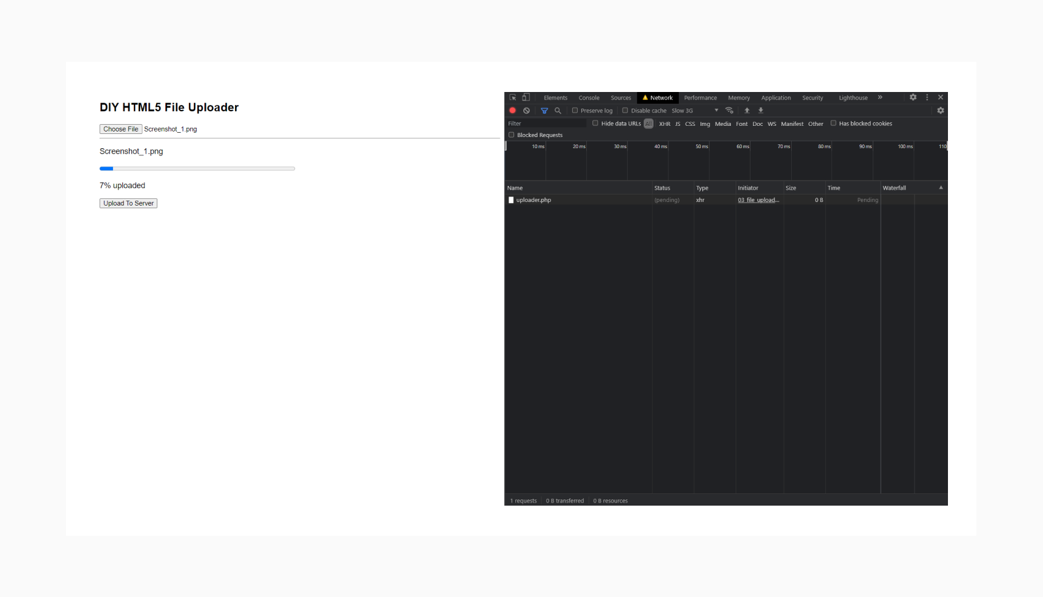1043x597 pixels.
Task: Export HAR file with the download arrow icon
Action: 761,111
